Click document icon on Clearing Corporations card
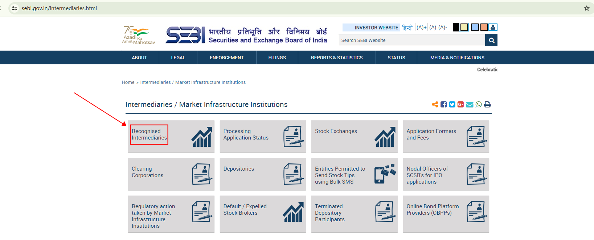Screen dimensions: 594x240 pos(202,174)
